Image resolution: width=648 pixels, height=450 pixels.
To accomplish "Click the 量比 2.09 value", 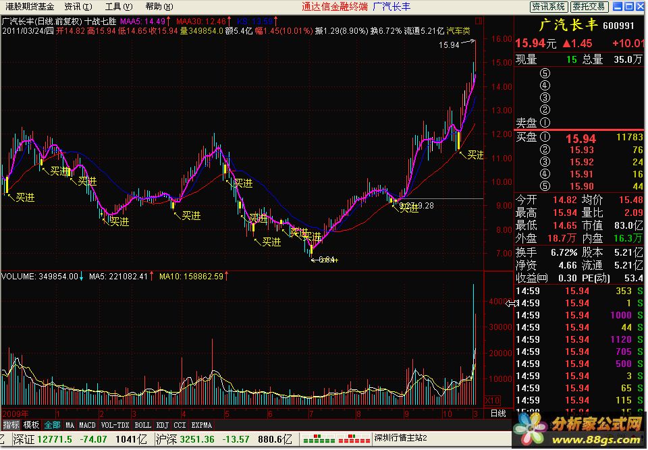I will [634, 213].
